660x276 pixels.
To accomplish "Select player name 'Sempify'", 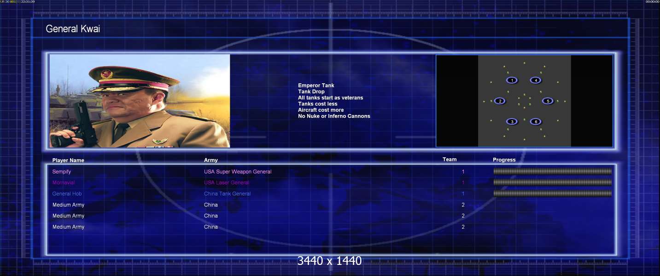I will [62, 172].
